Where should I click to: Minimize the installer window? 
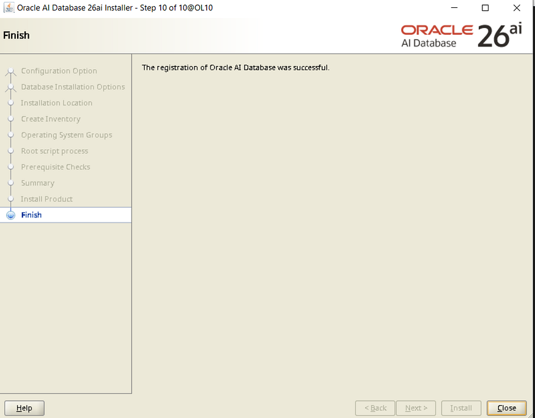[454, 8]
